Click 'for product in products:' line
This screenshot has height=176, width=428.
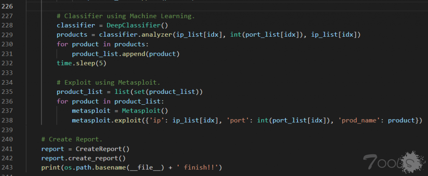pos(103,44)
